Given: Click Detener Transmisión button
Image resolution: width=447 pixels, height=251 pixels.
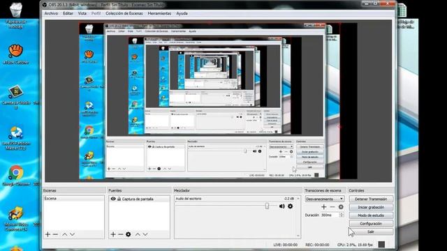Looking at the screenshot, I should [371, 199].
